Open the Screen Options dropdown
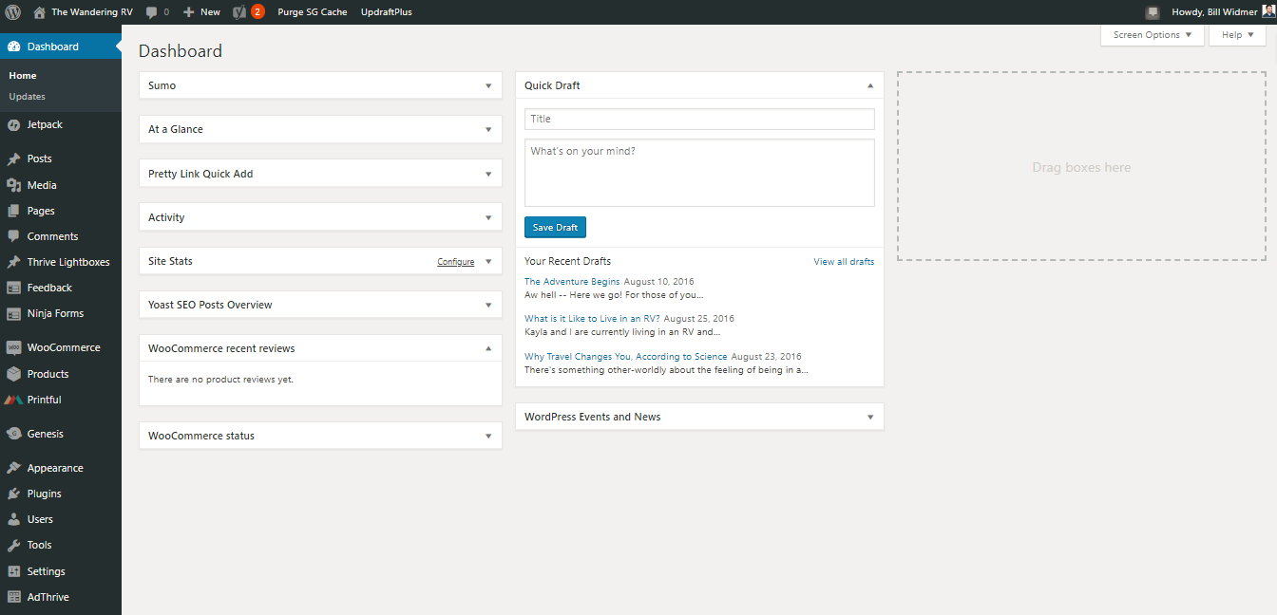This screenshot has width=1277, height=615. 1153,35
